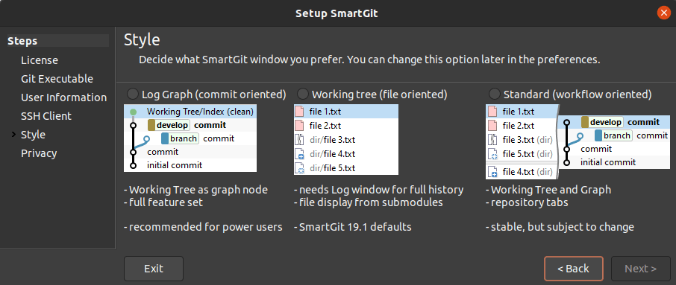
Task: Click '- Working Tree as graph node' text
Action: [195, 190]
